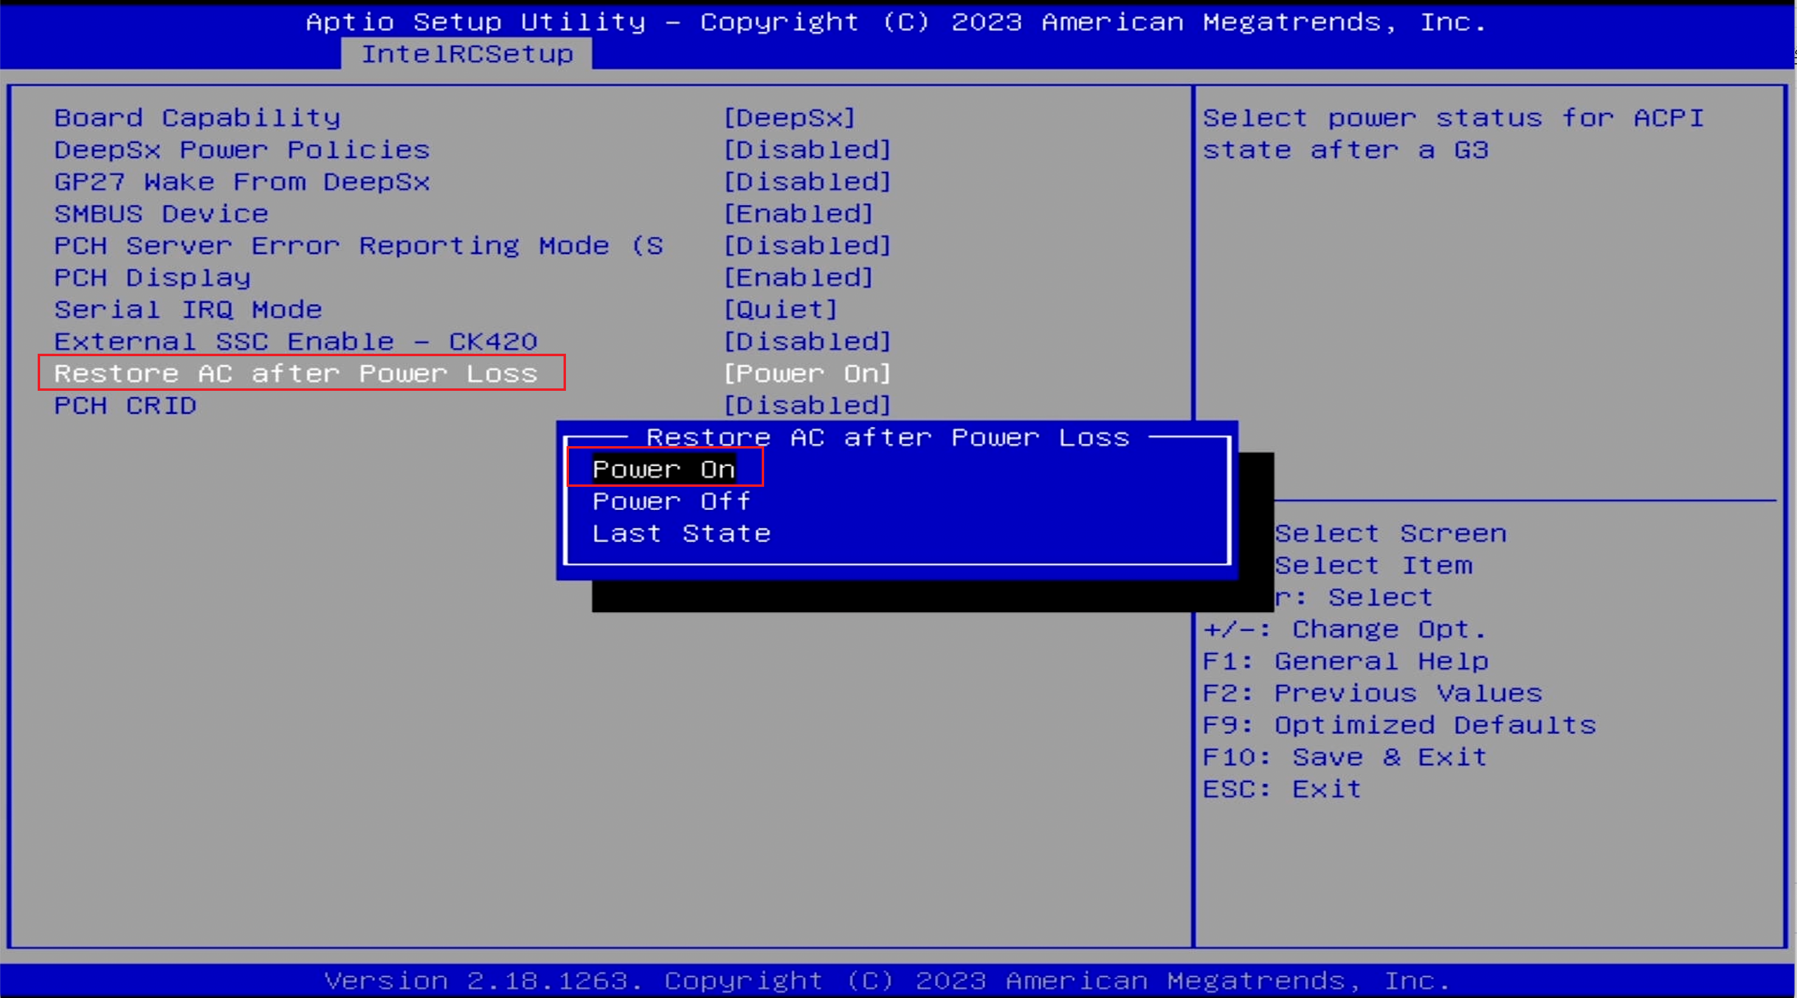Open PCH CRID [Disabled] value
The image size is (1797, 998).
[807, 406]
